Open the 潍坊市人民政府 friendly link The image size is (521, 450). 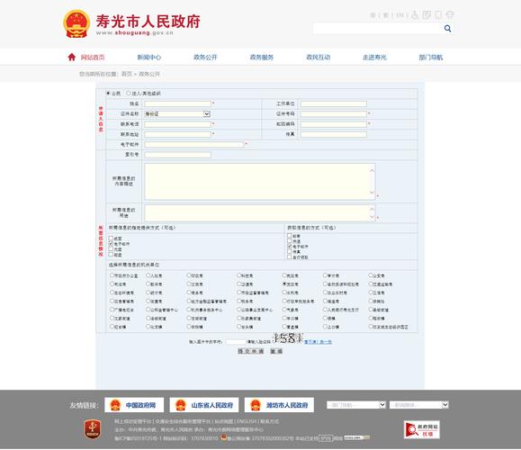[x=279, y=405]
